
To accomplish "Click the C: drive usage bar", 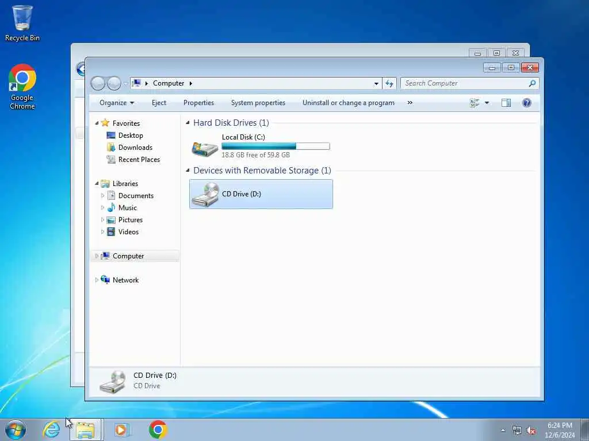I will [x=276, y=146].
